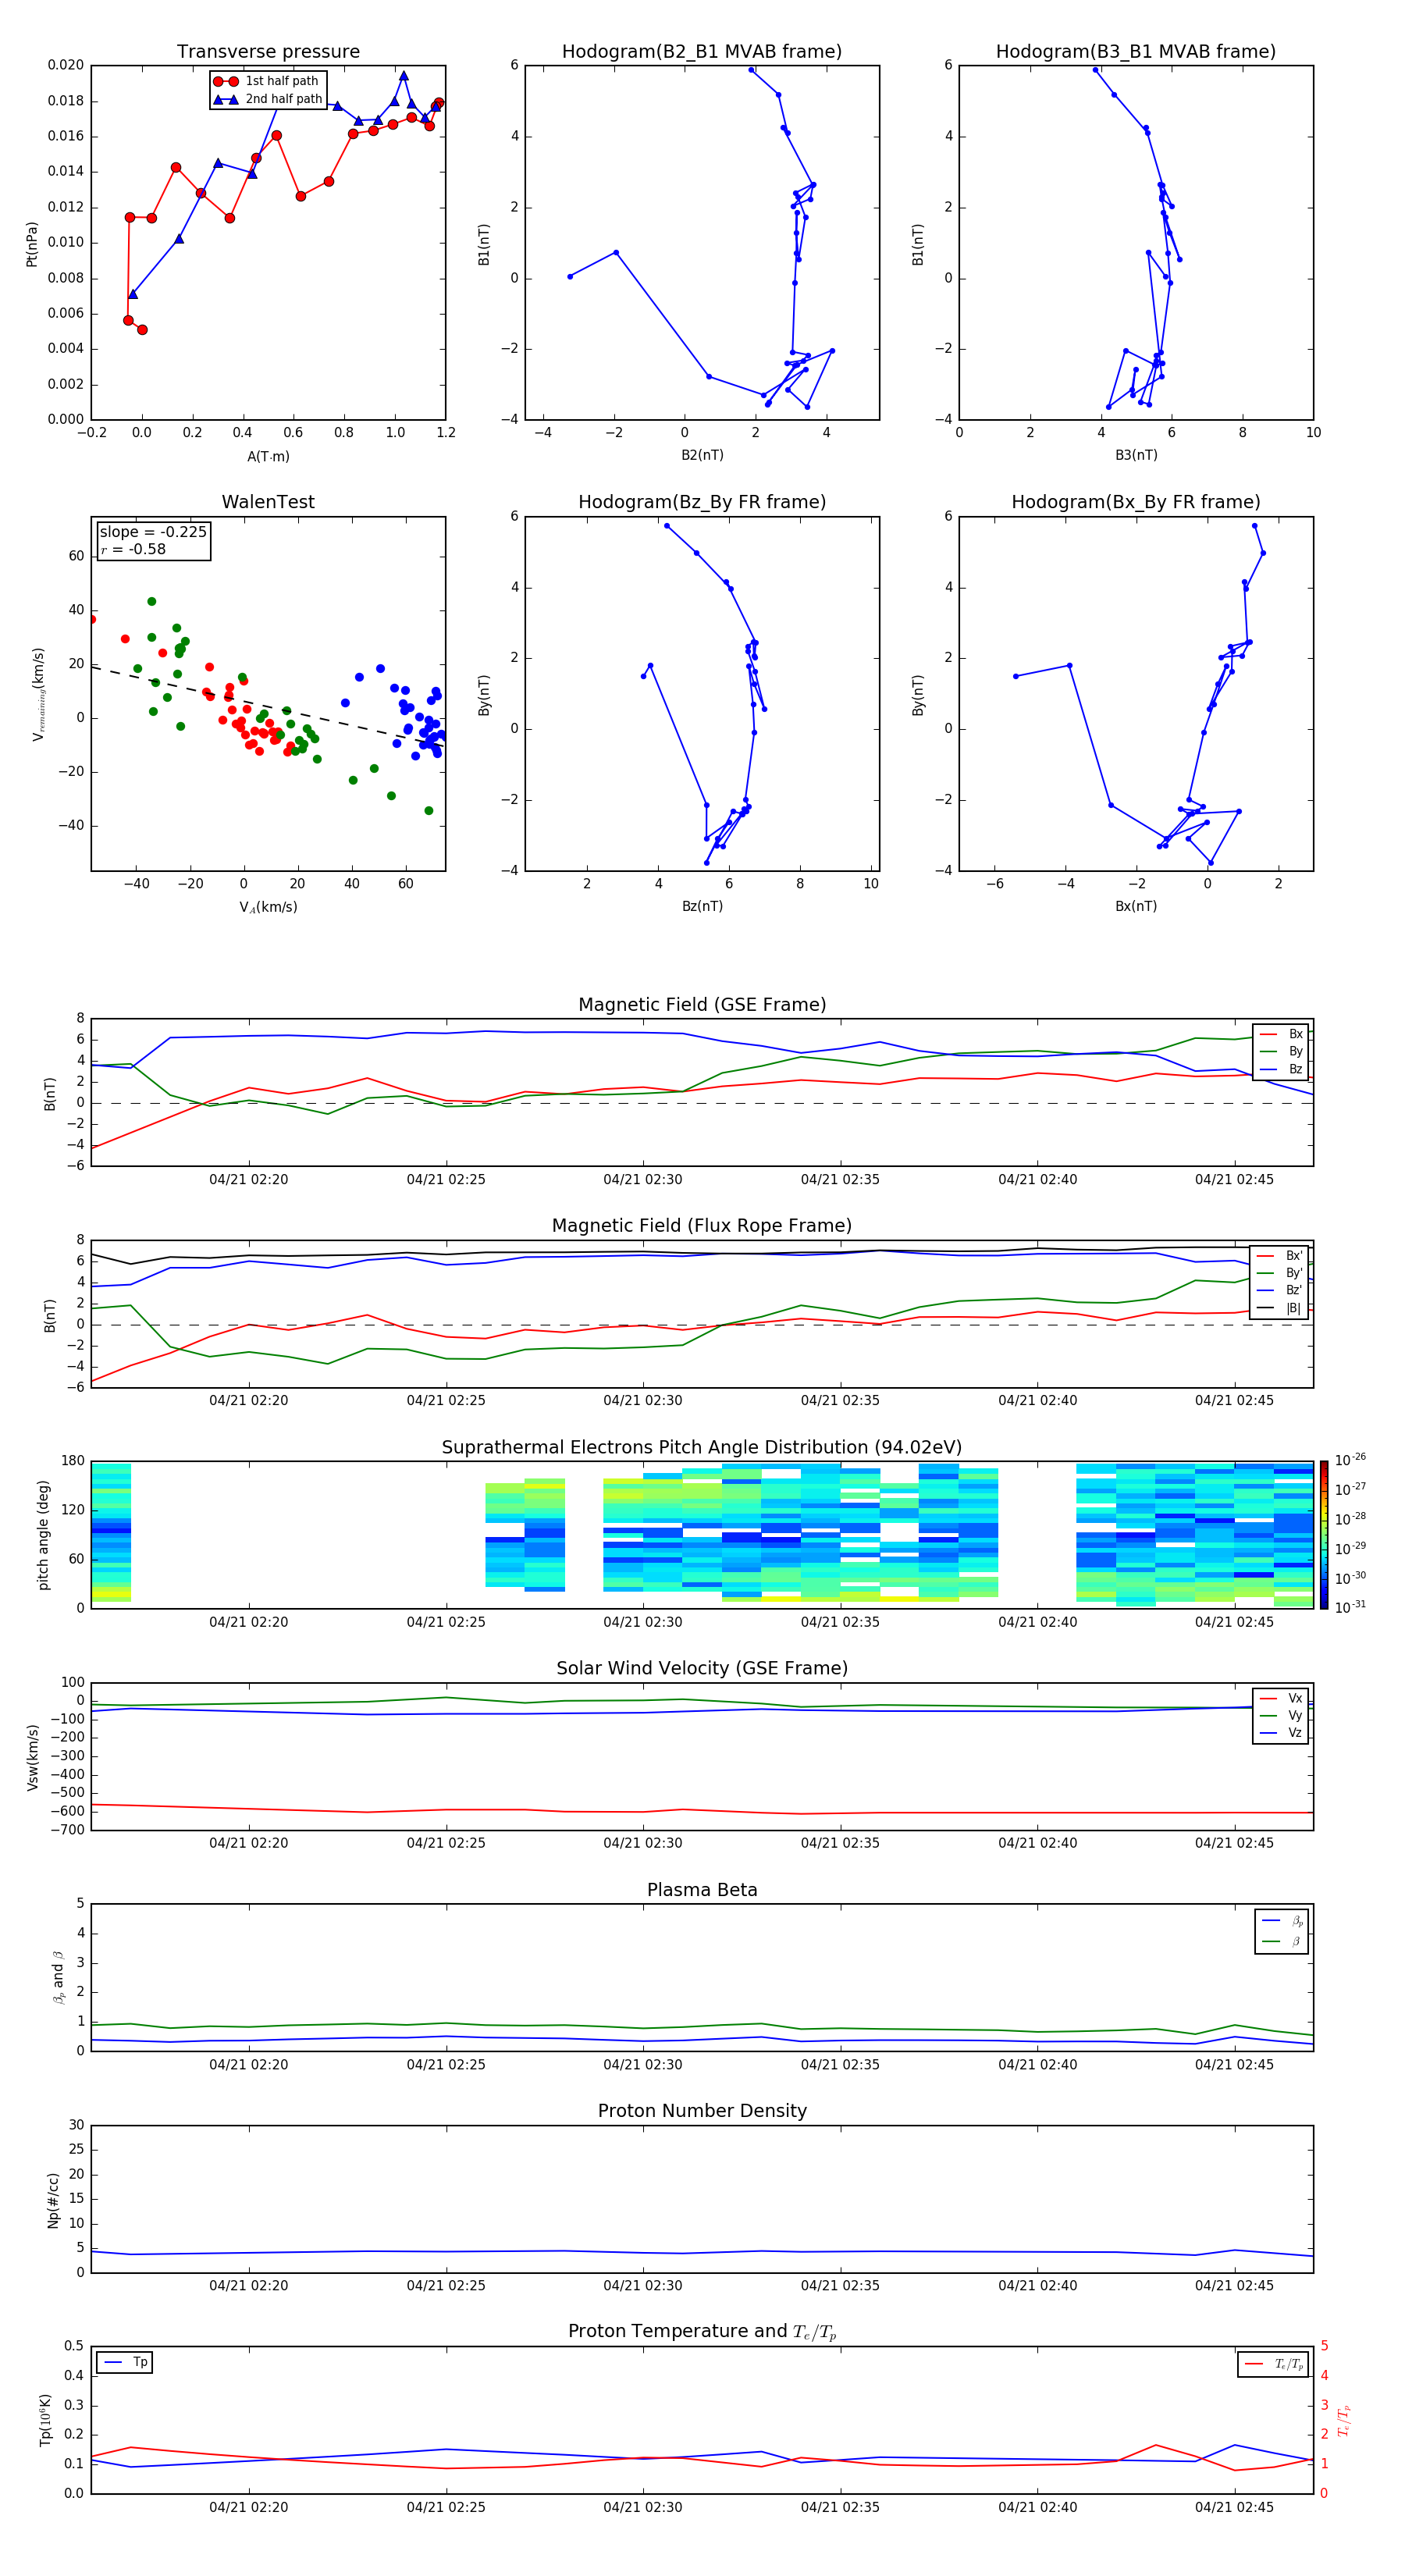
Task: Click the "V_A(km/s)" x-axis label
Action: click(x=268, y=907)
